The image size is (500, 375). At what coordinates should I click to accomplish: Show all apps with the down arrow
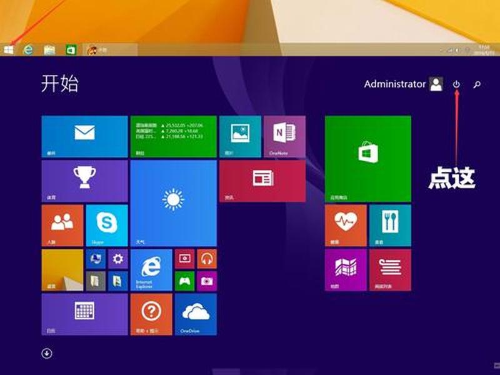pyautogui.click(x=47, y=353)
